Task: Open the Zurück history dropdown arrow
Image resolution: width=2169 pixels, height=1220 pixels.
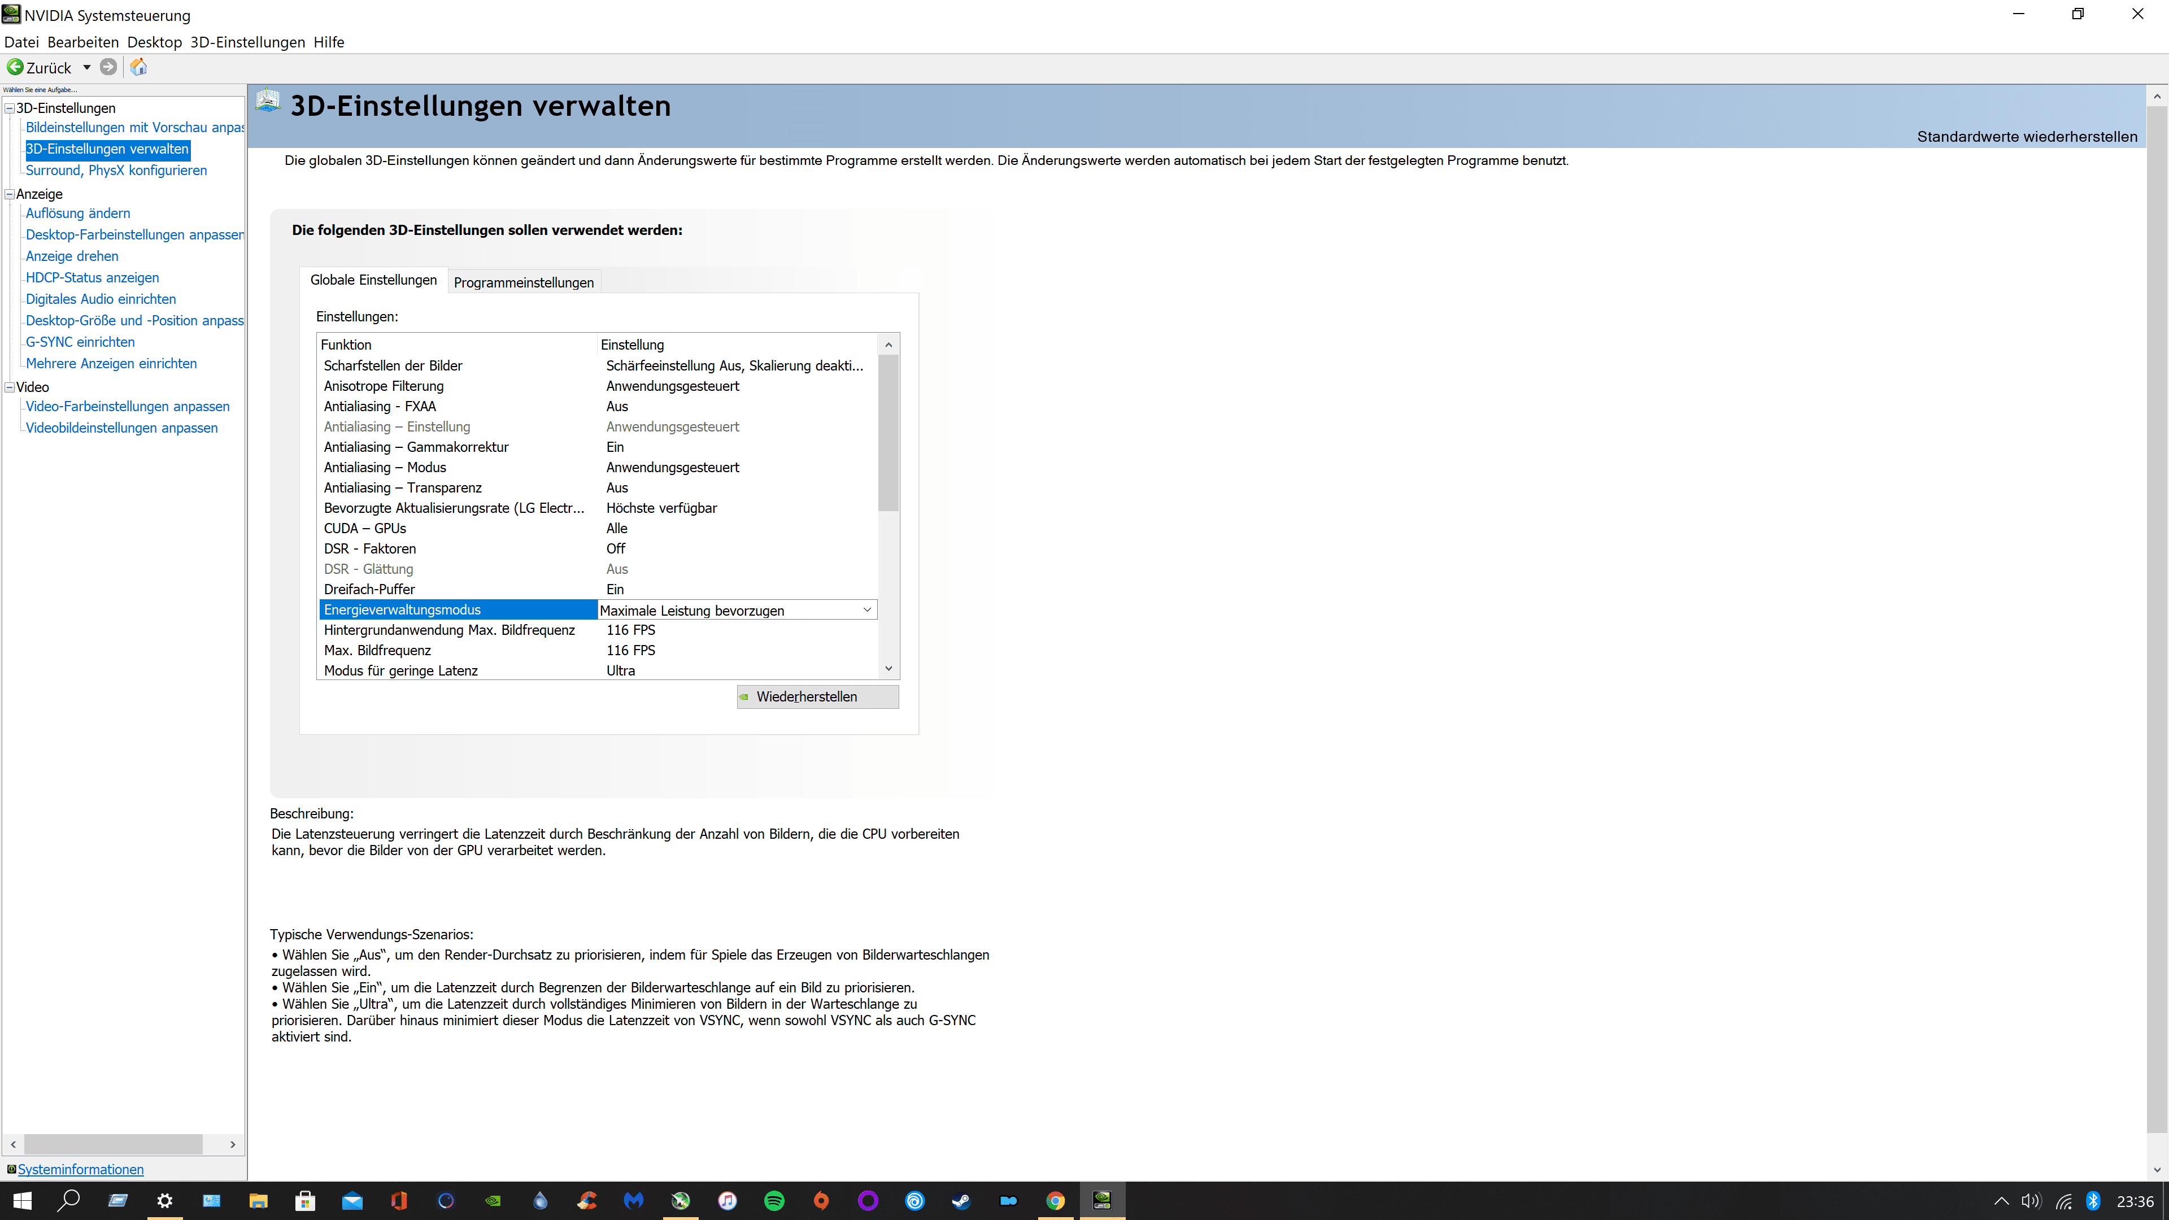Action: tap(87, 67)
